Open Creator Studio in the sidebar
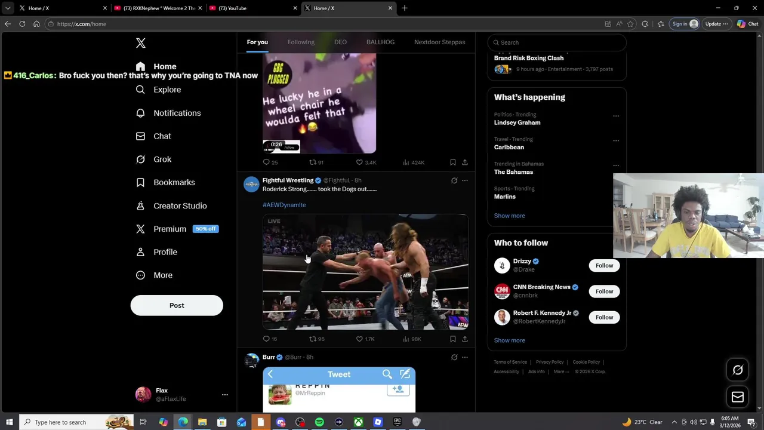The width and height of the screenshot is (764, 430). point(171,205)
